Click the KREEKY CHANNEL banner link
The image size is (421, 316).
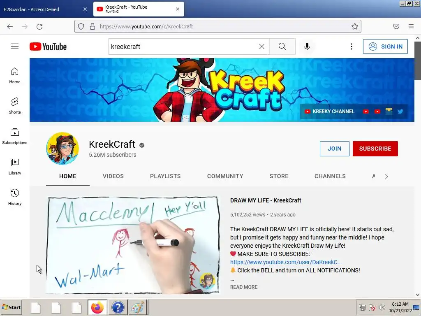click(329, 112)
